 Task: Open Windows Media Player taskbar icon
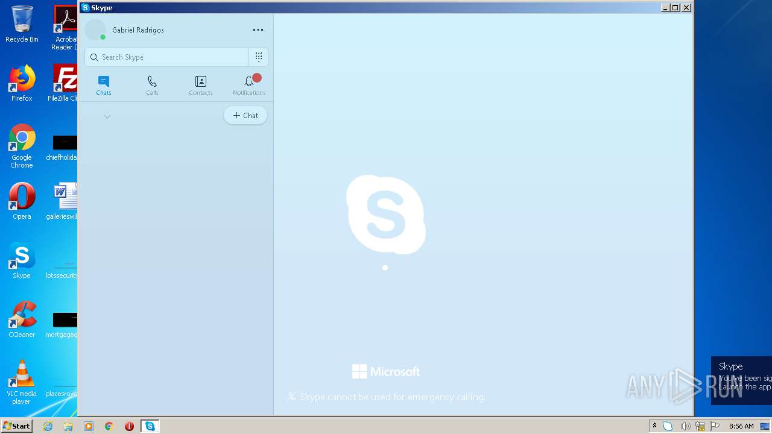[x=89, y=426]
